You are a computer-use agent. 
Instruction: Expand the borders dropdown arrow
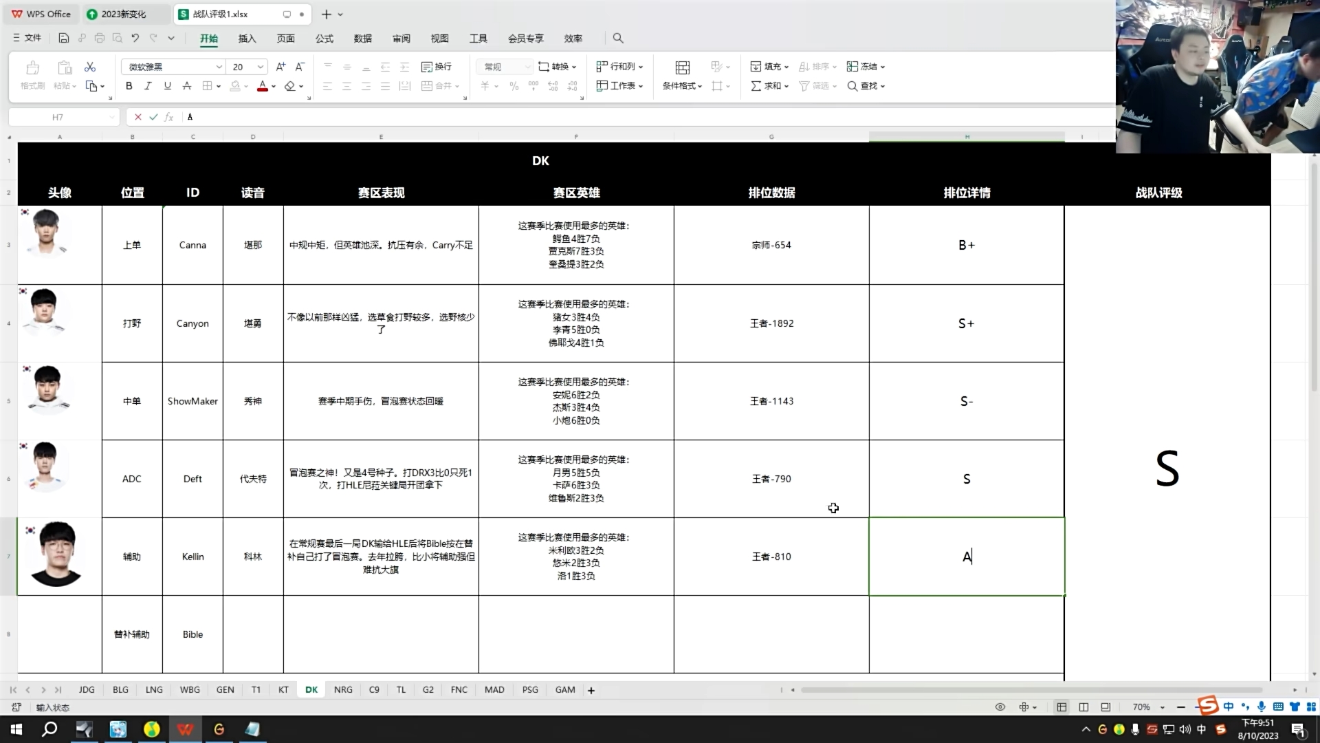[219, 87]
